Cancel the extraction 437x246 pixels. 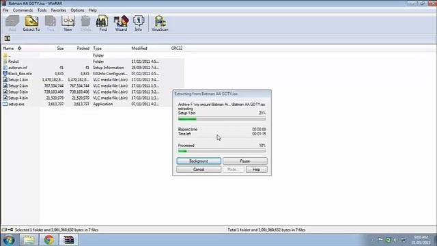(x=199, y=169)
